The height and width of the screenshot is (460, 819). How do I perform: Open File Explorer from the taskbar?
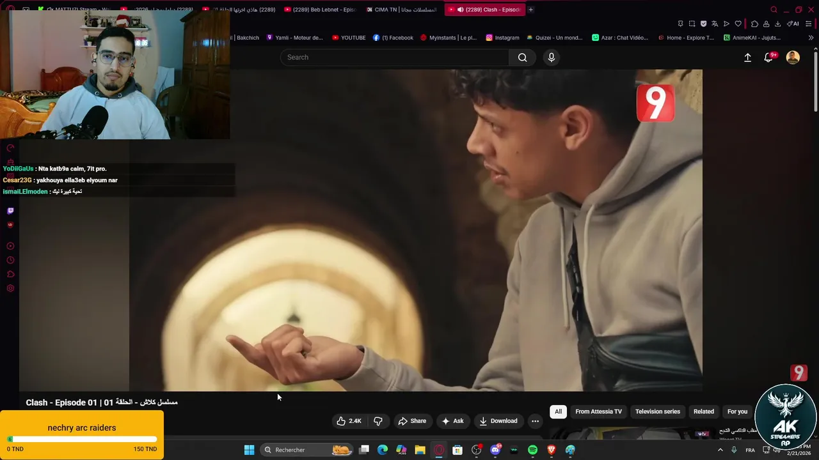coord(420,450)
